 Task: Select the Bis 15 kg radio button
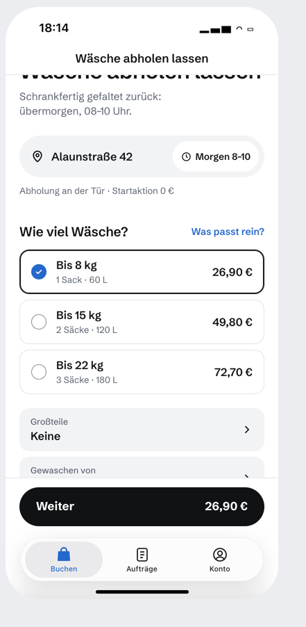coord(39,322)
